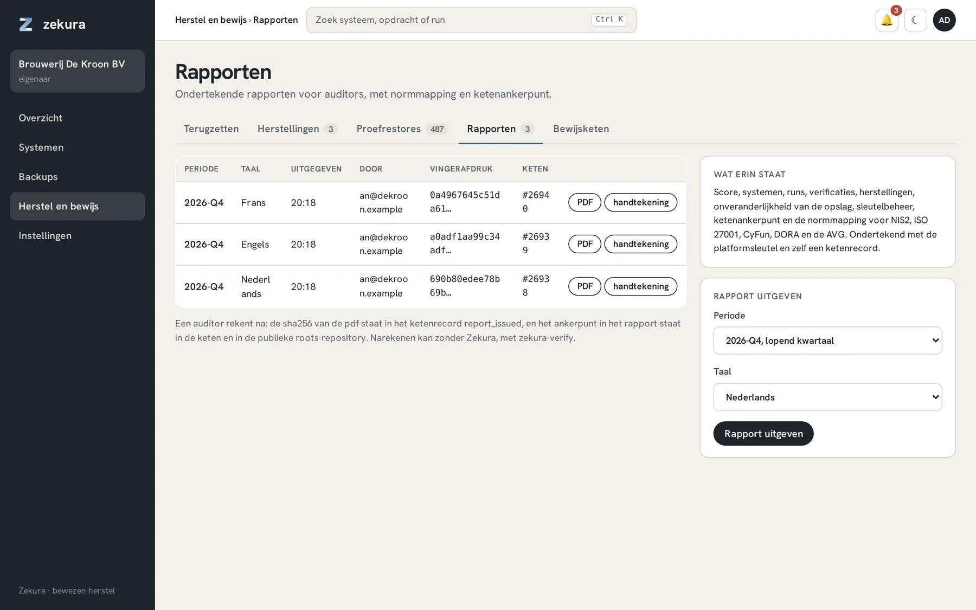Select Herstel en bewijs sidebar item
Image resolution: width=976 pixels, height=610 pixels.
pyautogui.click(x=78, y=206)
